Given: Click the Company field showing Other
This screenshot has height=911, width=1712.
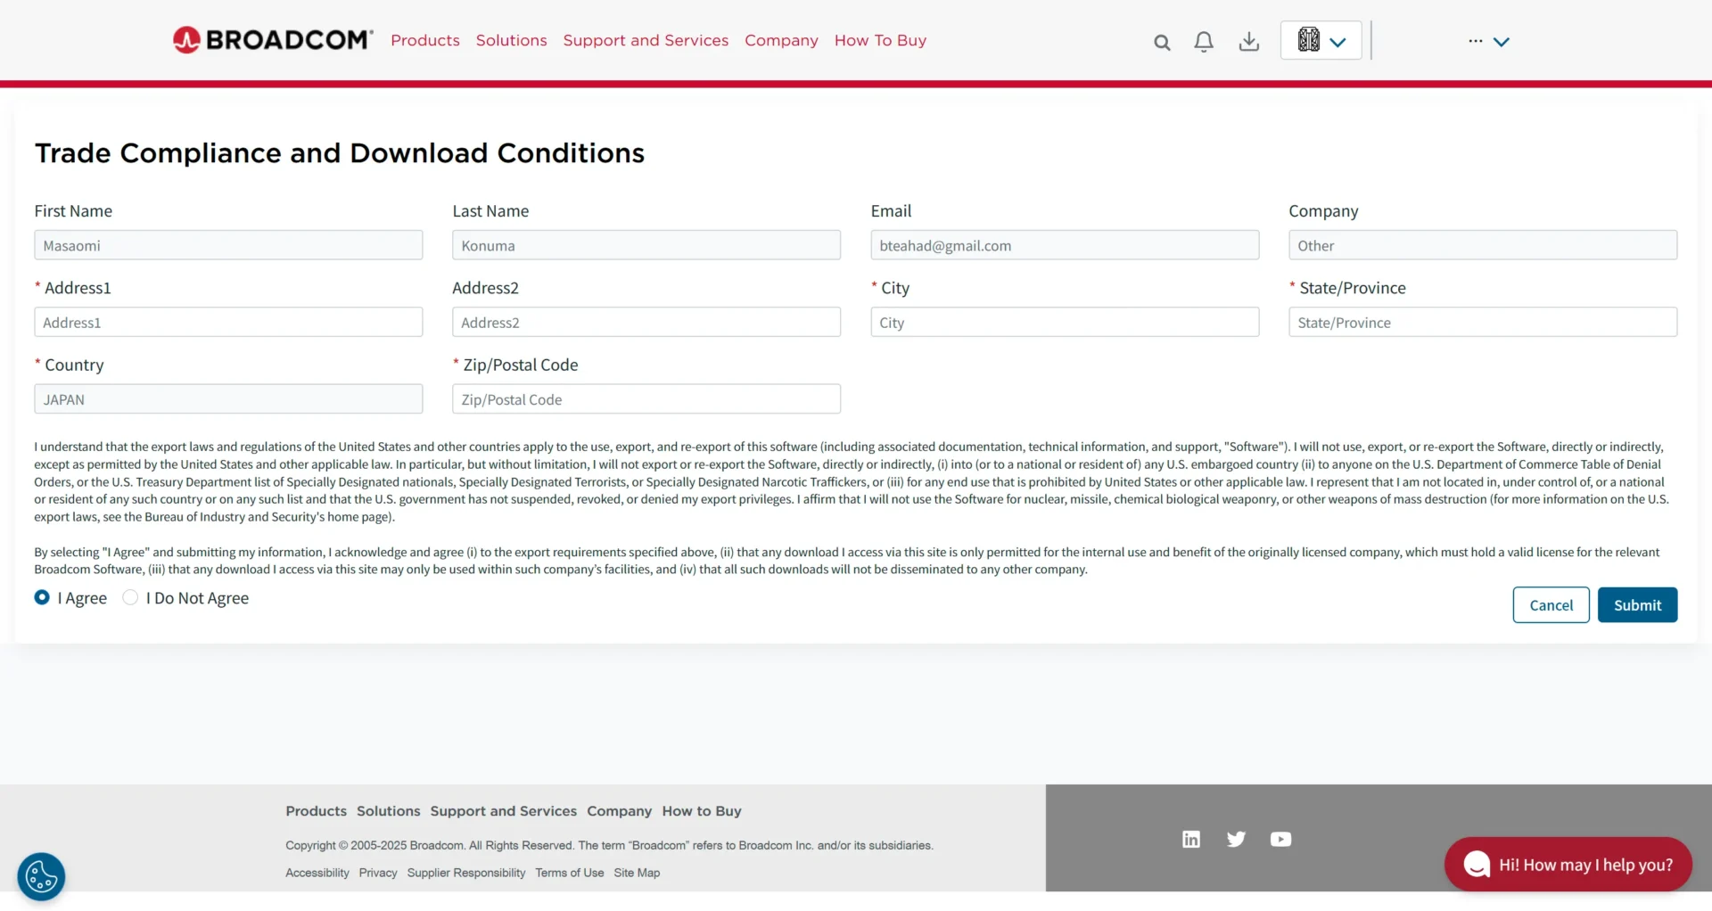Looking at the screenshot, I should [1483, 245].
